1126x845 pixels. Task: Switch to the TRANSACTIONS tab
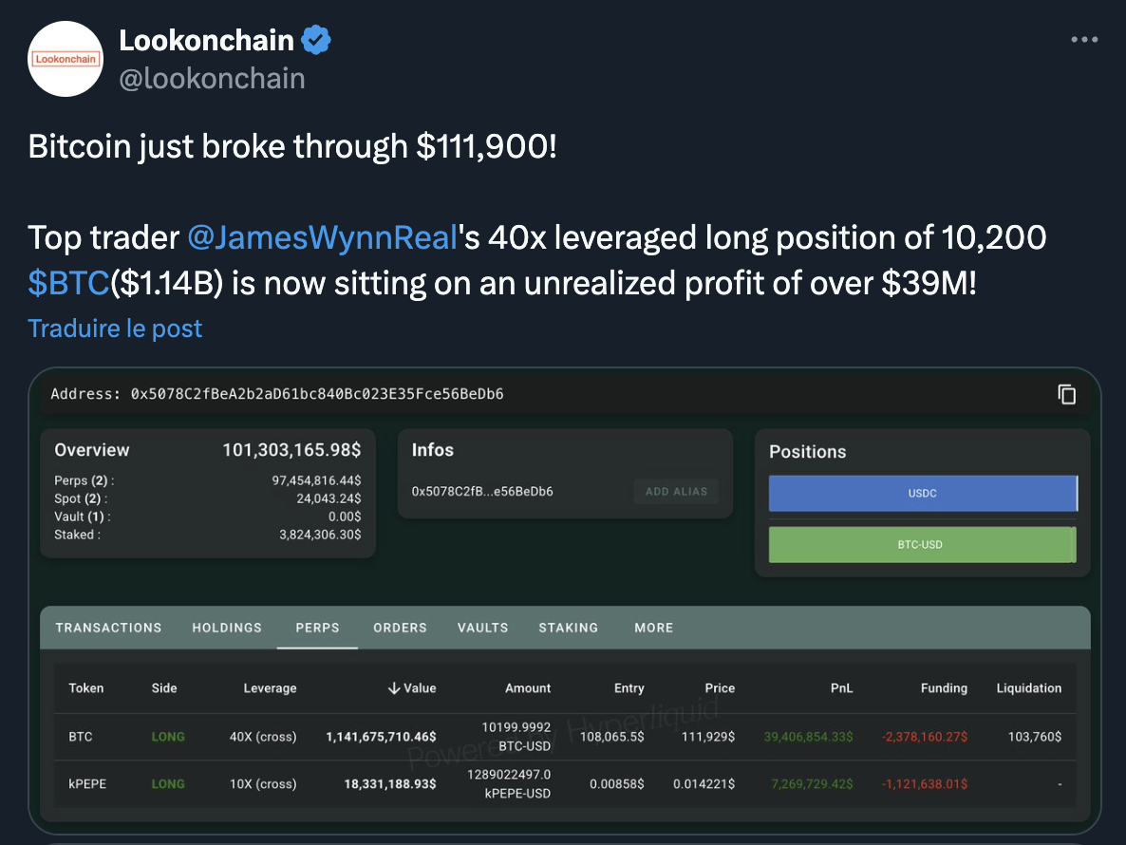click(x=108, y=628)
